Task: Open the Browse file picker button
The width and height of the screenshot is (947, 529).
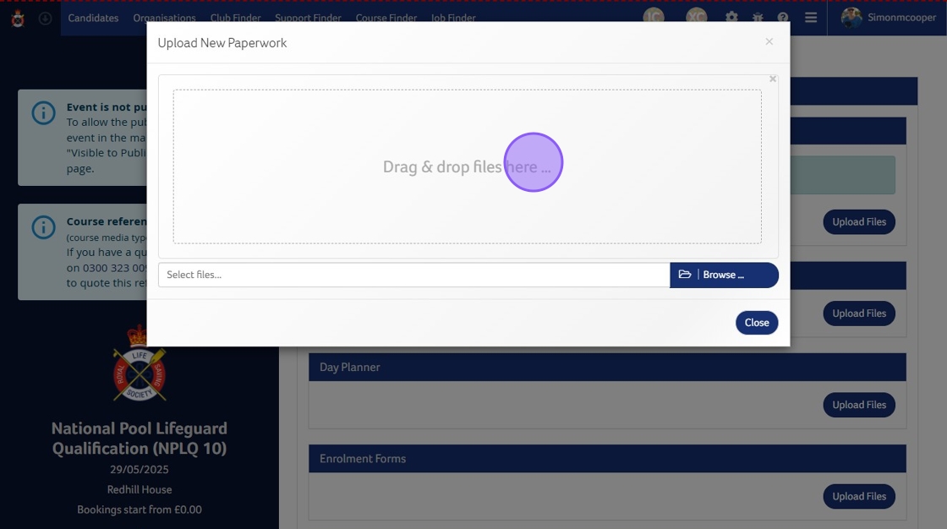Action: tap(724, 275)
